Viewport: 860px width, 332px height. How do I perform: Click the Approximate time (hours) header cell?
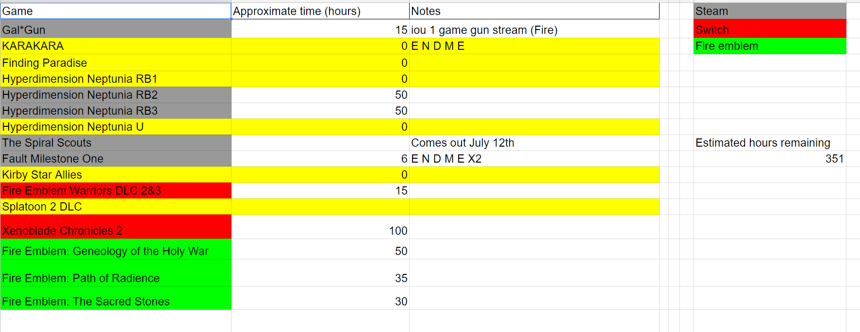click(x=320, y=11)
